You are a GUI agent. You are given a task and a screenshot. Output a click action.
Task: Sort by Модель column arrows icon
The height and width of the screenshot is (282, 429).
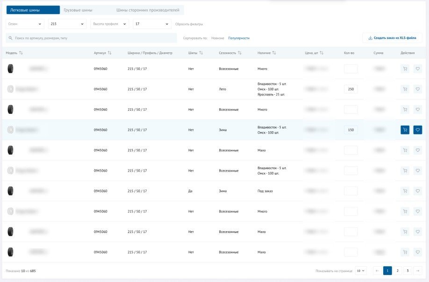click(x=21, y=53)
